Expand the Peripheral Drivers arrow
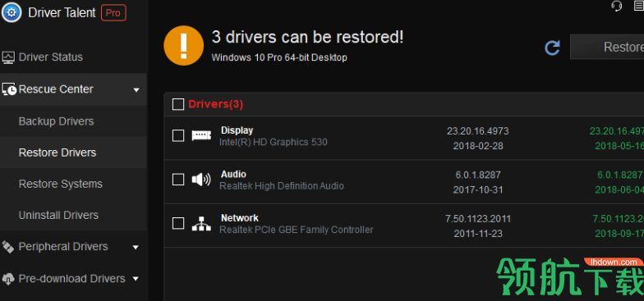 (x=136, y=248)
